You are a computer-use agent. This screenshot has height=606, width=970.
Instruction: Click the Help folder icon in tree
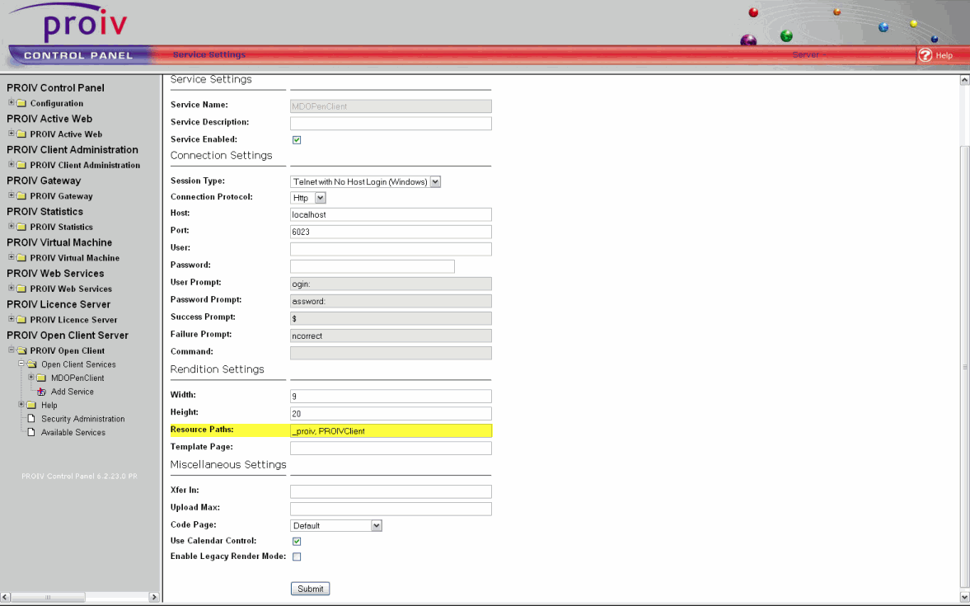[31, 406]
